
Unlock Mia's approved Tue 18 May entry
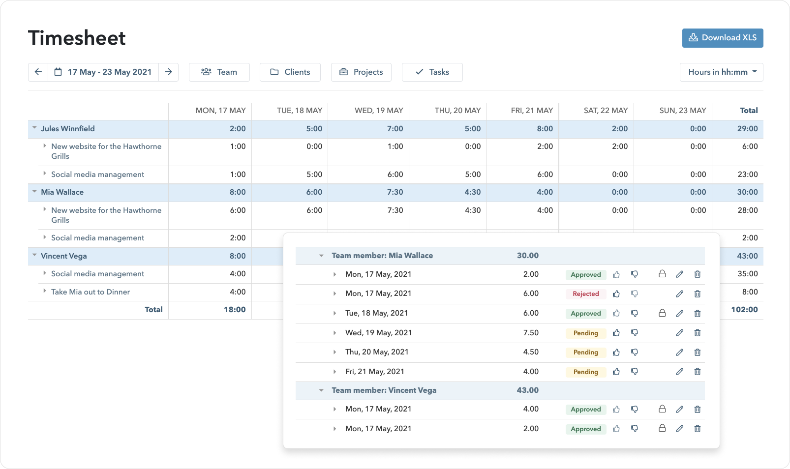662,313
